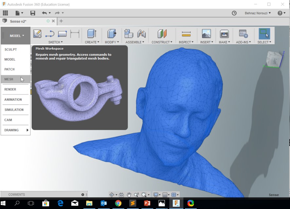Expand the MODIFY dropdown menu
The height and width of the screenshot is (209, 290).
tap(112, 42)
